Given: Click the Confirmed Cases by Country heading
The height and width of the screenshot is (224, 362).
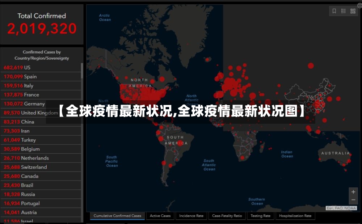Looking at the screenshot, I should [x=42, y=55].
